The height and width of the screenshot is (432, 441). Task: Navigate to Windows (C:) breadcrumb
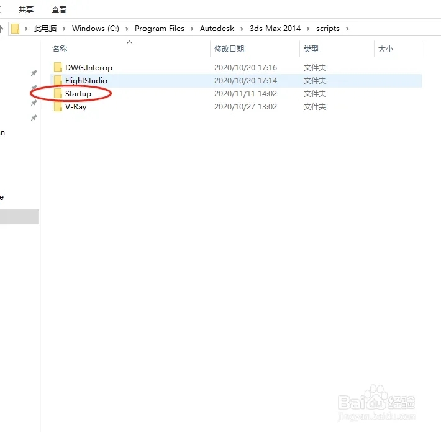tap(96, 29)
